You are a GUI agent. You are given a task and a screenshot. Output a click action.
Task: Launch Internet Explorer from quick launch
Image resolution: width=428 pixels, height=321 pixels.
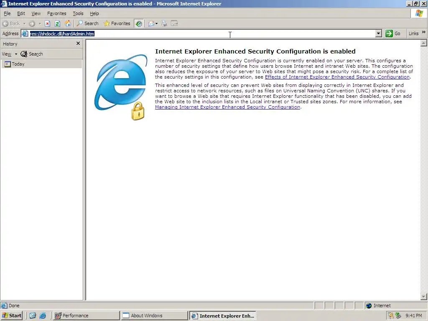pyautogui.click(x=43, y=316)
